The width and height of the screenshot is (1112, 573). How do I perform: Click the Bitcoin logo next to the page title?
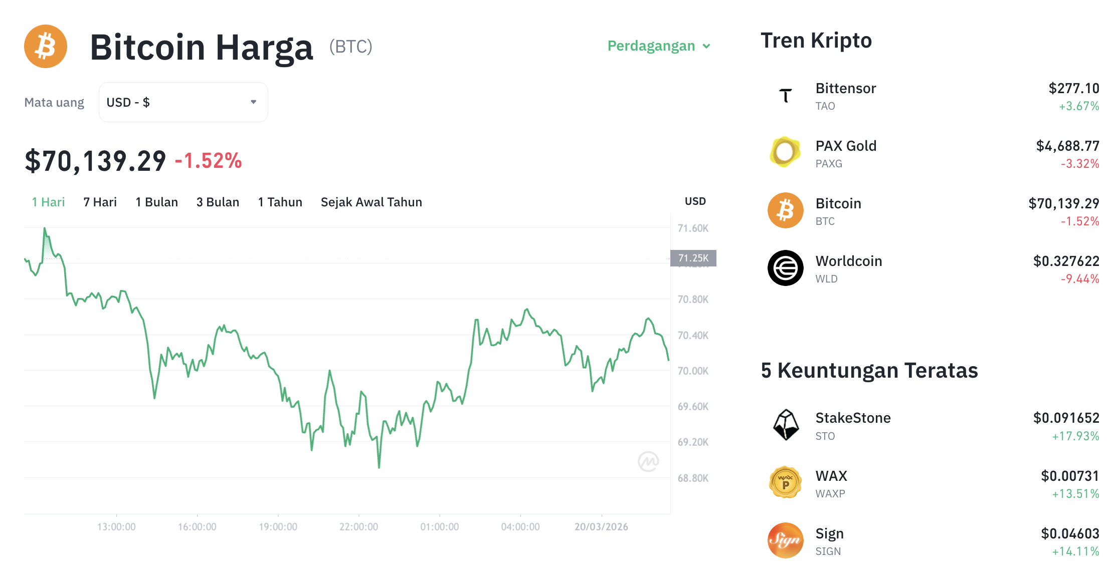[45, 46]
